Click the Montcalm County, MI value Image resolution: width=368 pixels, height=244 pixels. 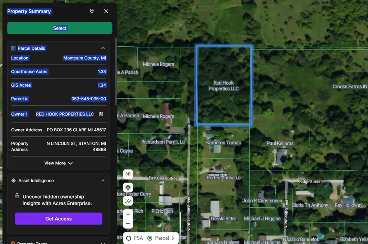85,58
